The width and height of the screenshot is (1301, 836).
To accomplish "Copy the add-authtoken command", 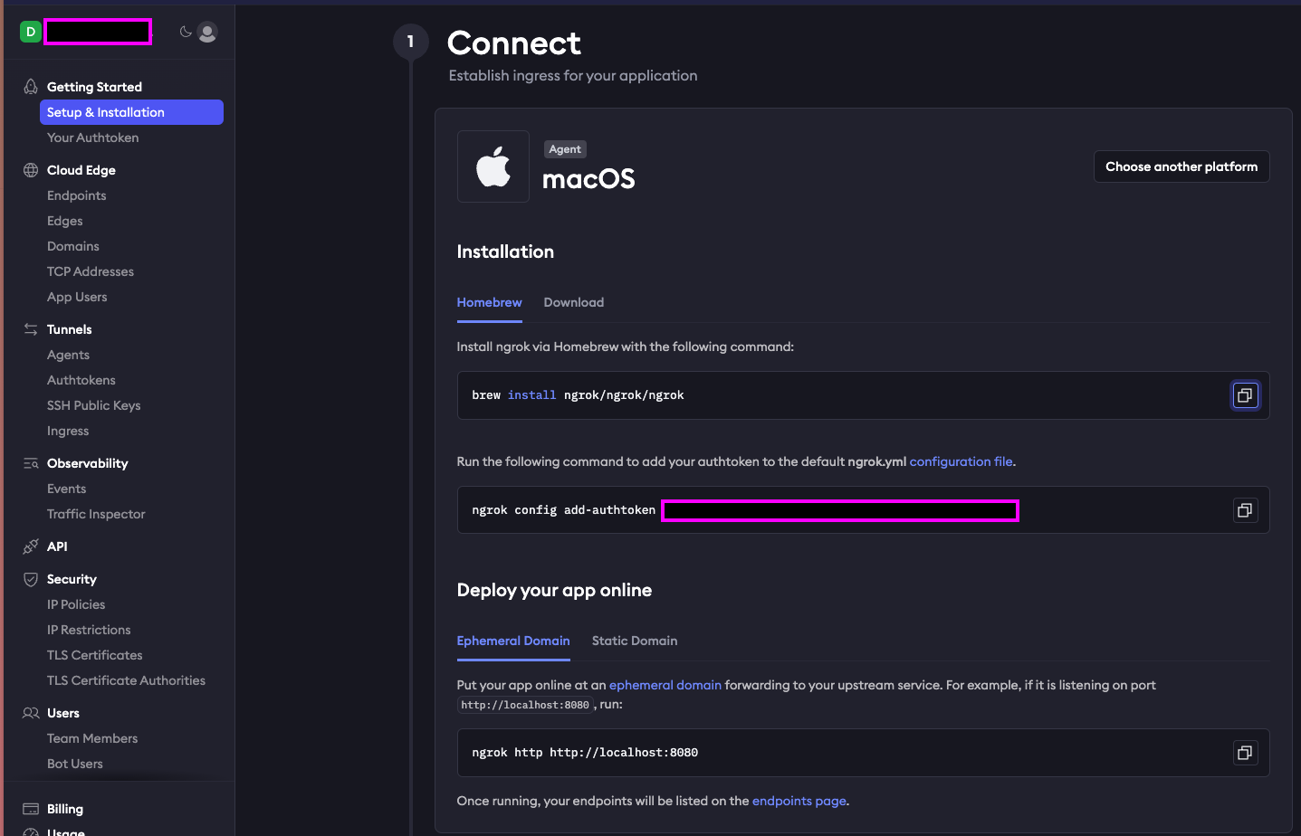I will click(1245, 510).
